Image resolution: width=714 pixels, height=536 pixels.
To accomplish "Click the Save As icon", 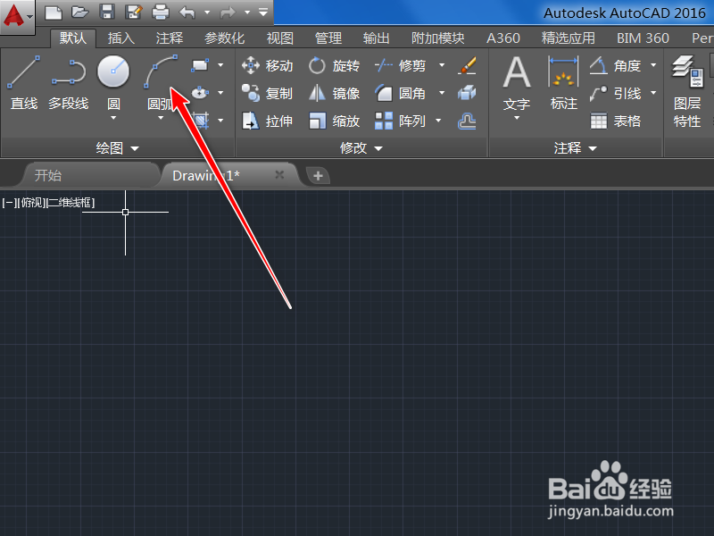I will pyautogui.click(x=133, y=13).
